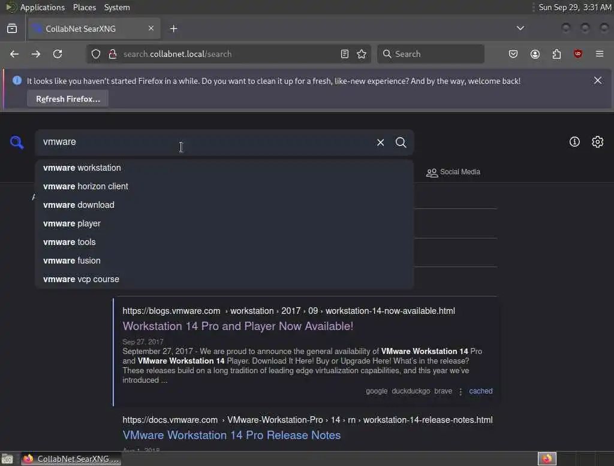The width and height of the screenshot is (614, 466).
Task: Open the Pocket save icon
Action: [x=513, y=54]
